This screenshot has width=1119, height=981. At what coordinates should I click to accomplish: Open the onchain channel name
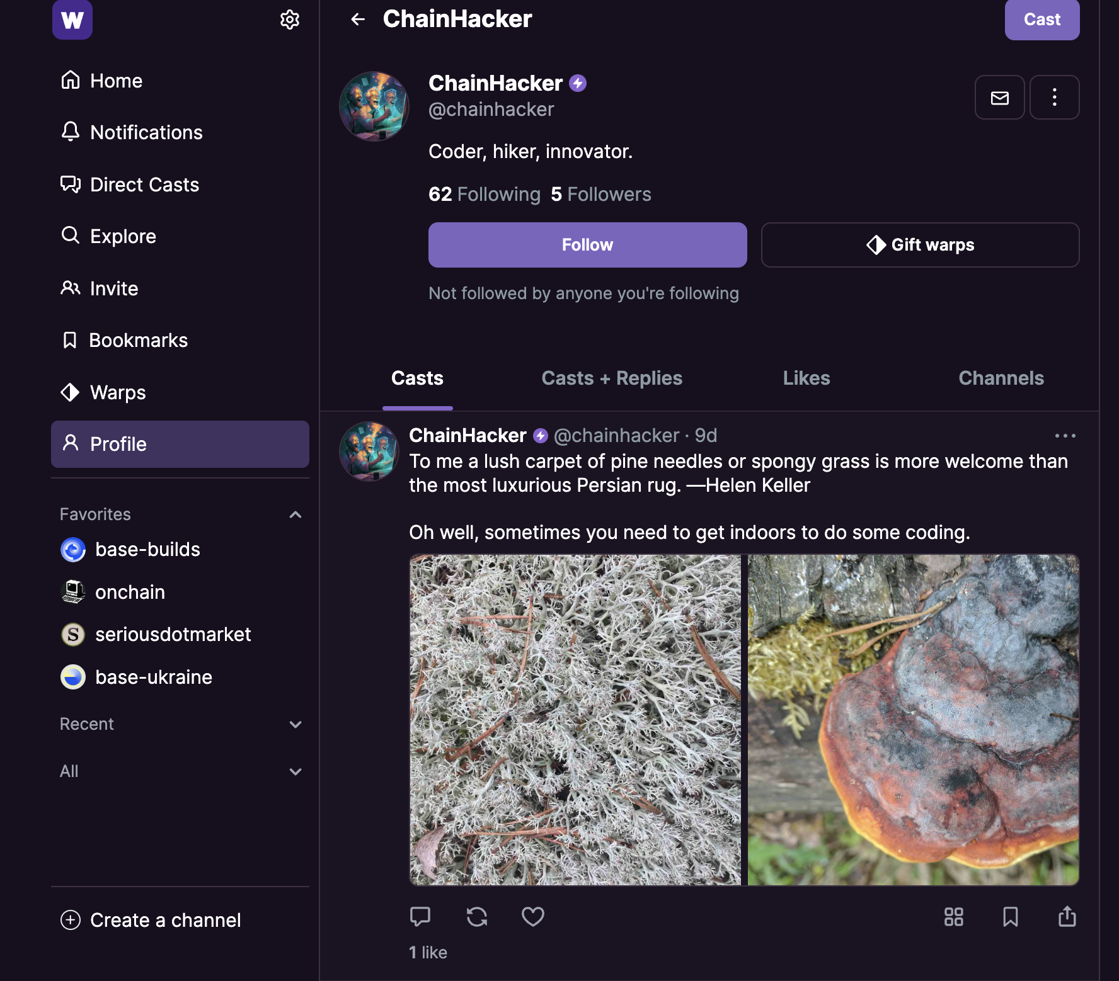coord(130,592)
